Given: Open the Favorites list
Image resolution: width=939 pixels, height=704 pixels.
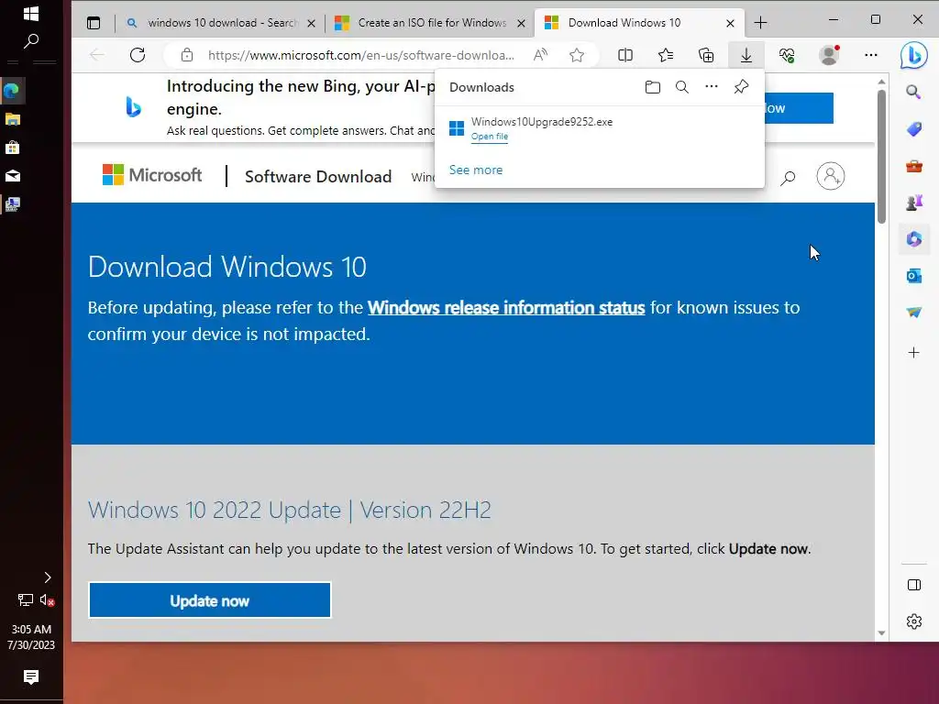Looking at the screenshot, I should pyautogui.click(x=666, y=55).
